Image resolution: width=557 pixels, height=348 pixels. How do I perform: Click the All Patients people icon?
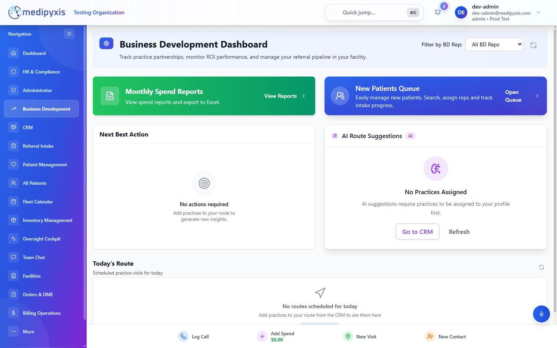pos(14,183)
